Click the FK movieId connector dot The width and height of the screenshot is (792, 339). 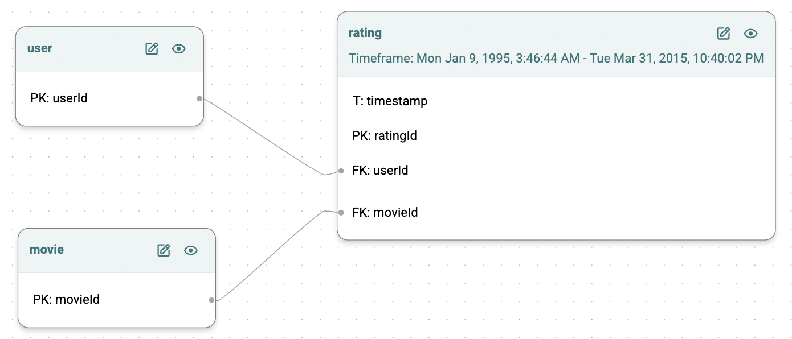click(341, 213)
